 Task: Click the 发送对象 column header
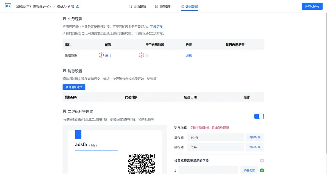[131, 97]
